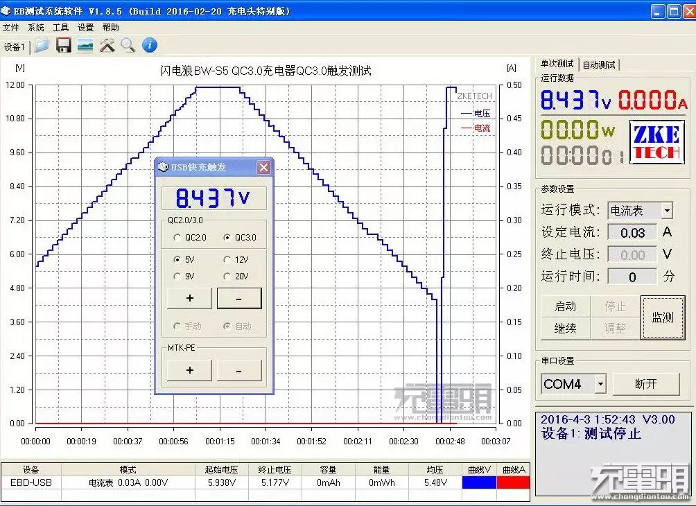Screen dimensions: 696x506
Task: Switch to the 单次测试 tab
Action: click(x=557, y=64)
